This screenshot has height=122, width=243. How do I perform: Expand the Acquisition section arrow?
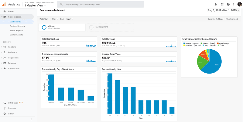click(x=2, y=58)
